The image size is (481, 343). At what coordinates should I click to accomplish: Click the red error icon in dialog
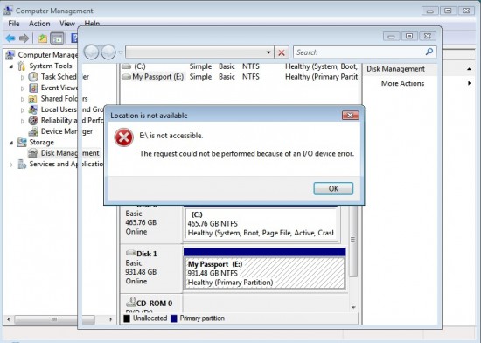tap(123, 137)
